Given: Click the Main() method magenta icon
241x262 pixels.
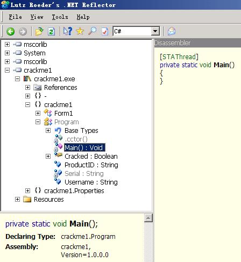Looking at the screenshot, I should coord(58,147).
